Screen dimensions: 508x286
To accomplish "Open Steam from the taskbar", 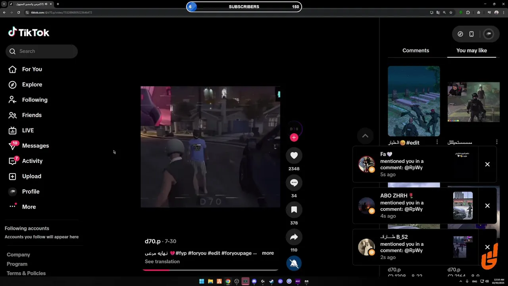I will 271,281.
